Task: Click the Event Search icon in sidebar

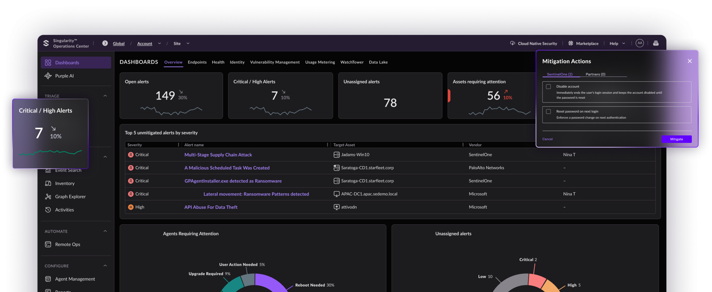Action: click(48, 170)
